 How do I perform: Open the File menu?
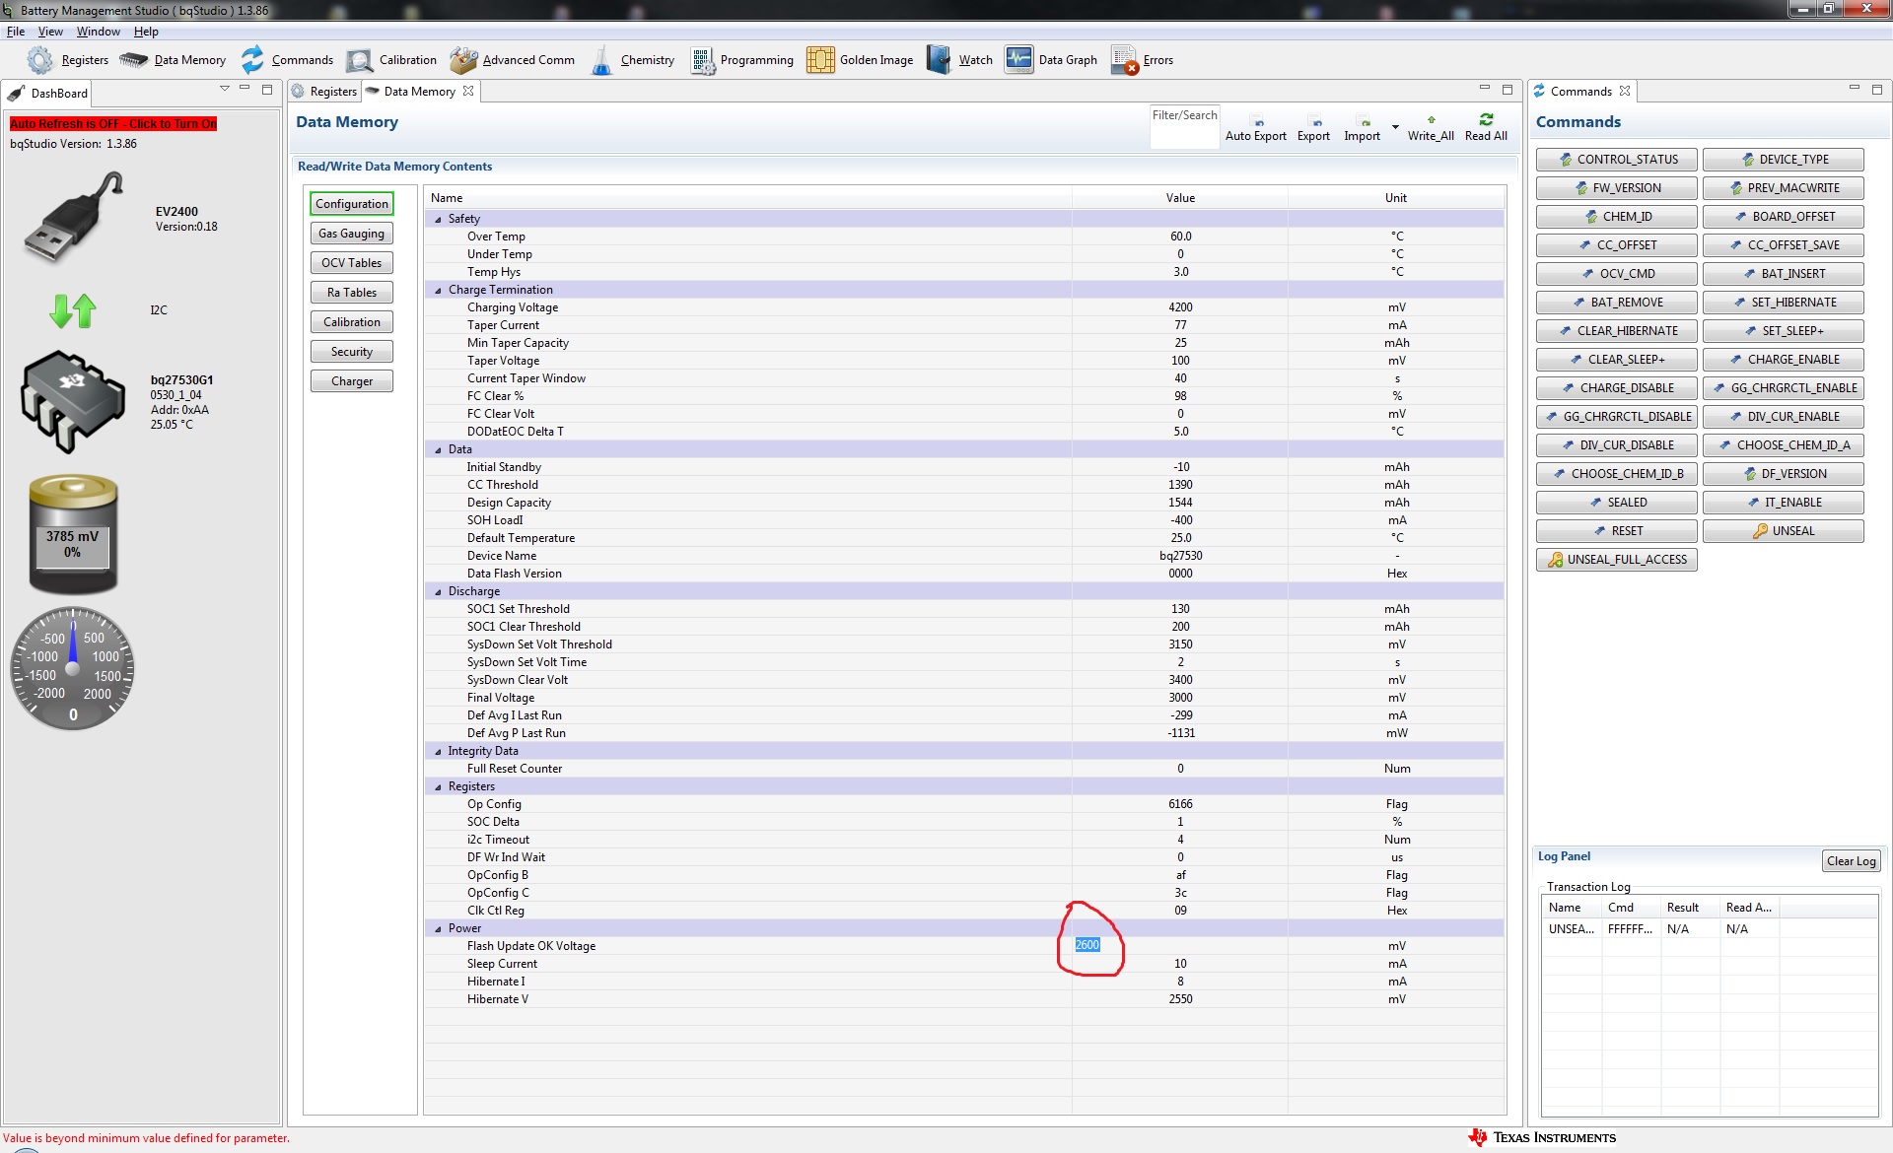[x=16, y=32]
